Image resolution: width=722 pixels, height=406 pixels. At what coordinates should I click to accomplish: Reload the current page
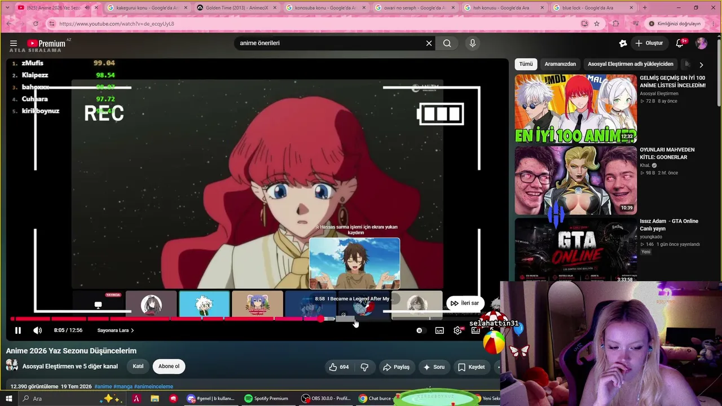point(36,24)
